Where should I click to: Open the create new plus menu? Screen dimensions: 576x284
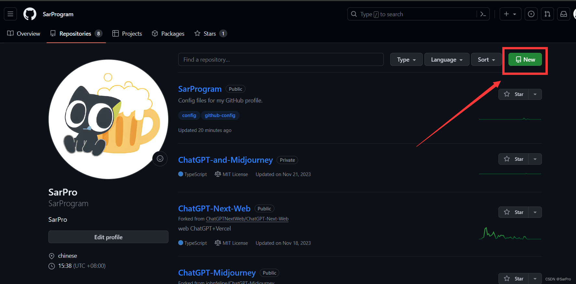click(510, 14)
